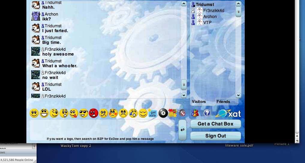Insert the sad frown emoticon
The image size is (305, 163).
pyautogui.click(x=123, y=113)
